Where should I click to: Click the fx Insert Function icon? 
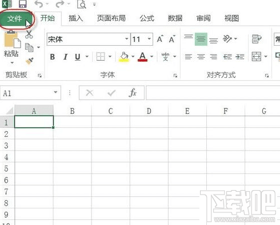pos(133,93)
